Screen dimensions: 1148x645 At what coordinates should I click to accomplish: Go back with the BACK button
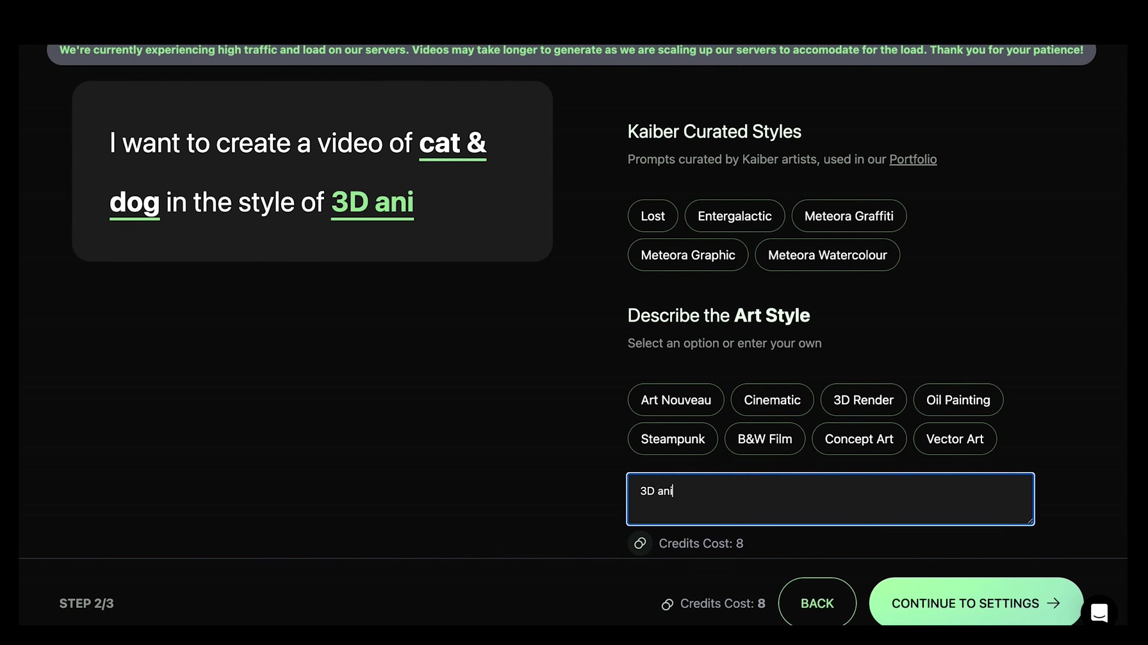(x=817, y=603)
